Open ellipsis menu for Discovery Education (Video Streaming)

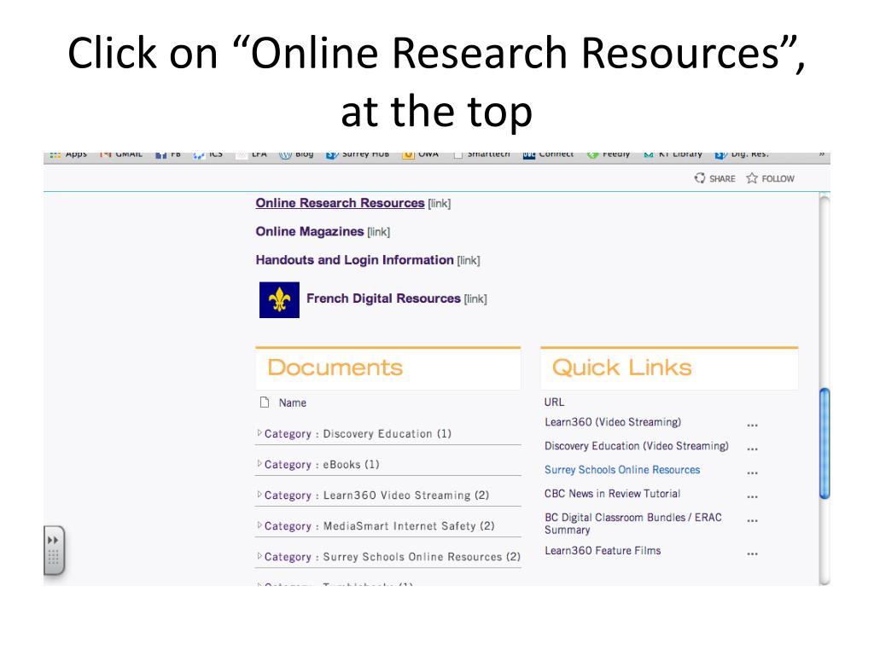[752, 449]
